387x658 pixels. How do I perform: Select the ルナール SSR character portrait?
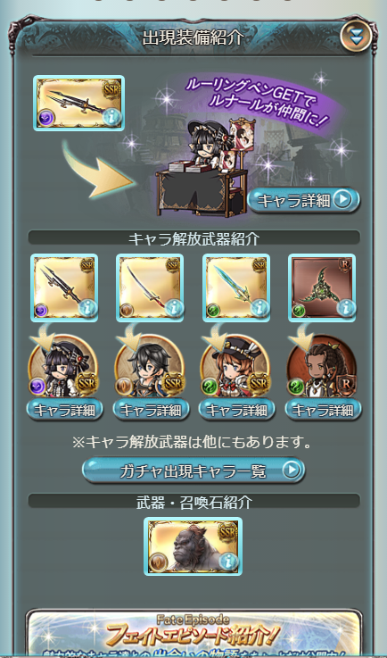point(63,366)
